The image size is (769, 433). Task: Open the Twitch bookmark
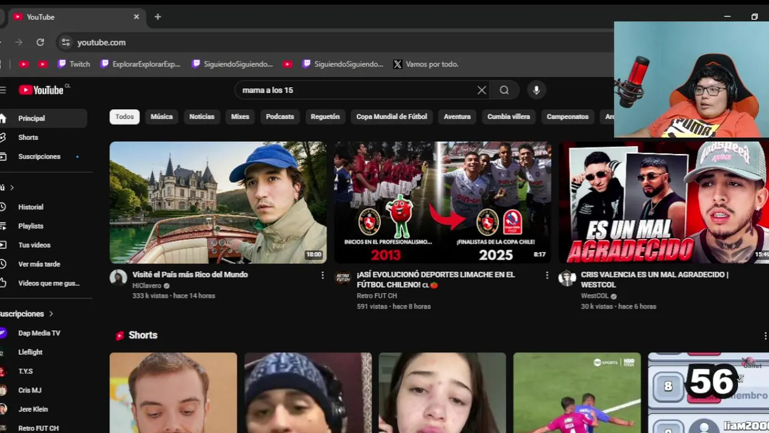pos(74,64)
